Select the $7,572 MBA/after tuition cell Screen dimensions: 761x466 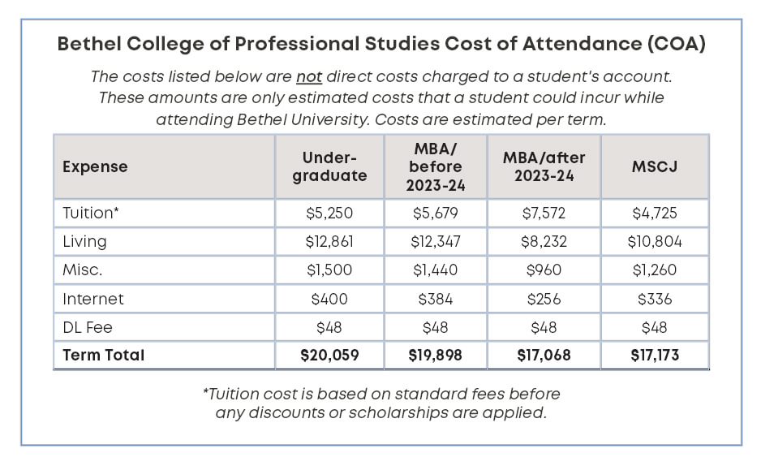click(544, 213)
